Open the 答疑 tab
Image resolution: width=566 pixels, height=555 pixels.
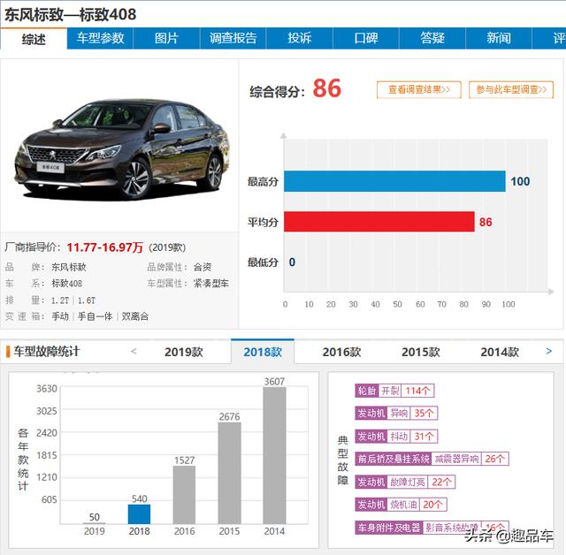click(x=432, y=38)
